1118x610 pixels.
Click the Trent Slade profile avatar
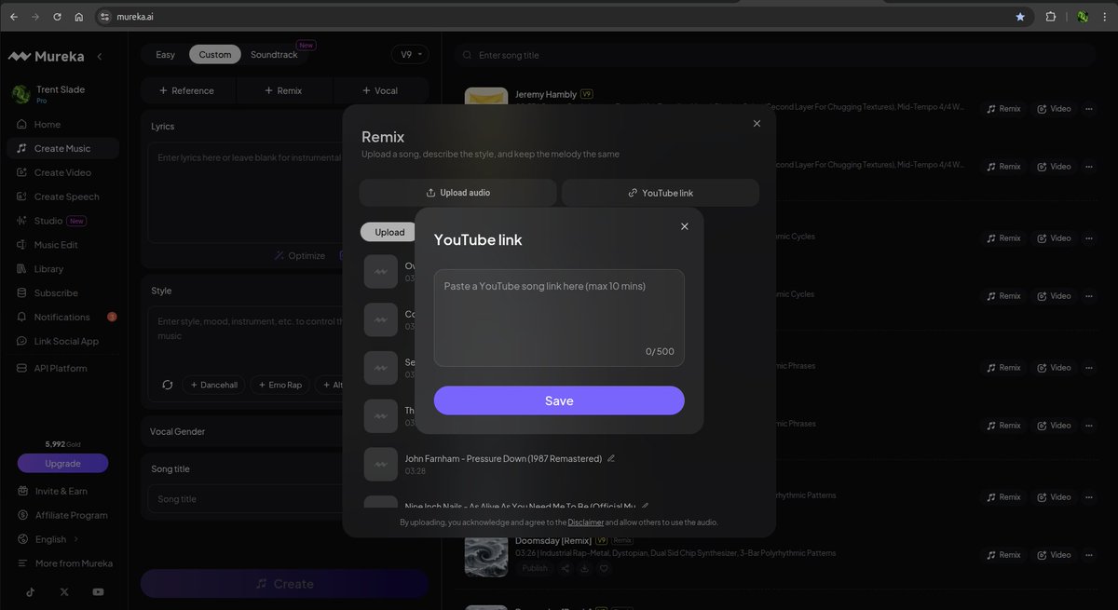click(20, 94)
